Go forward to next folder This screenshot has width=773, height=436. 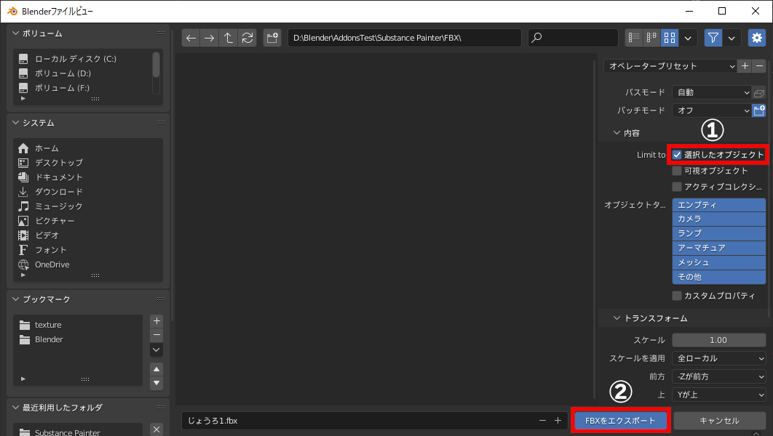pyautogui.click(x=209, y=38)
